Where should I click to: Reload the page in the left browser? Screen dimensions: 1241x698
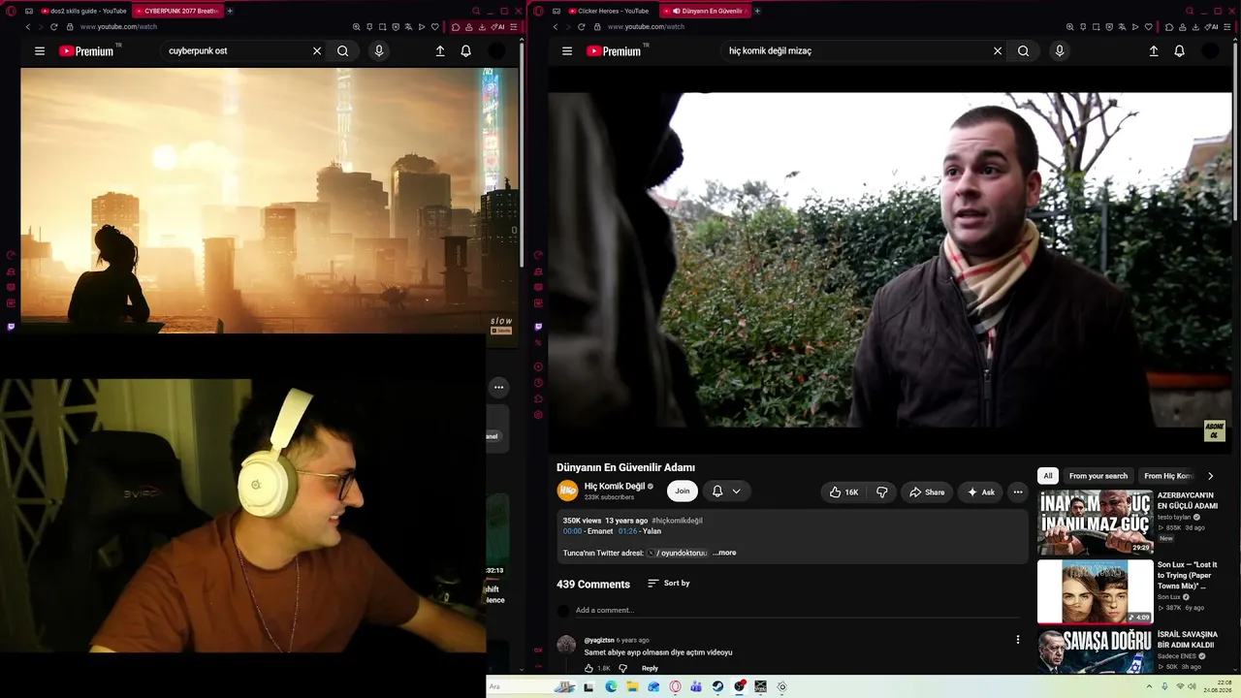coord(53,27)
